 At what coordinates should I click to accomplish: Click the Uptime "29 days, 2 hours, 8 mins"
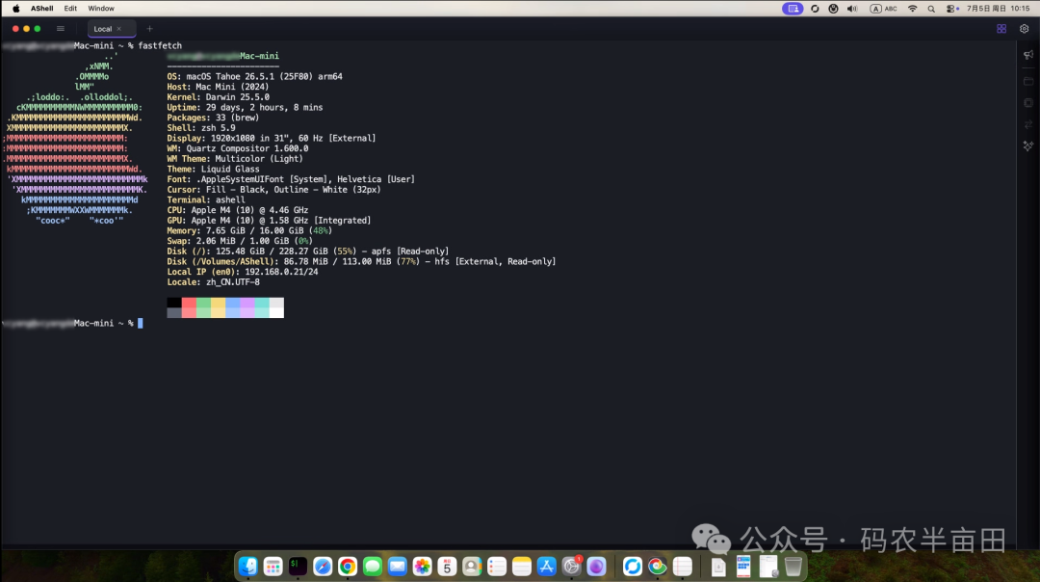264,108
